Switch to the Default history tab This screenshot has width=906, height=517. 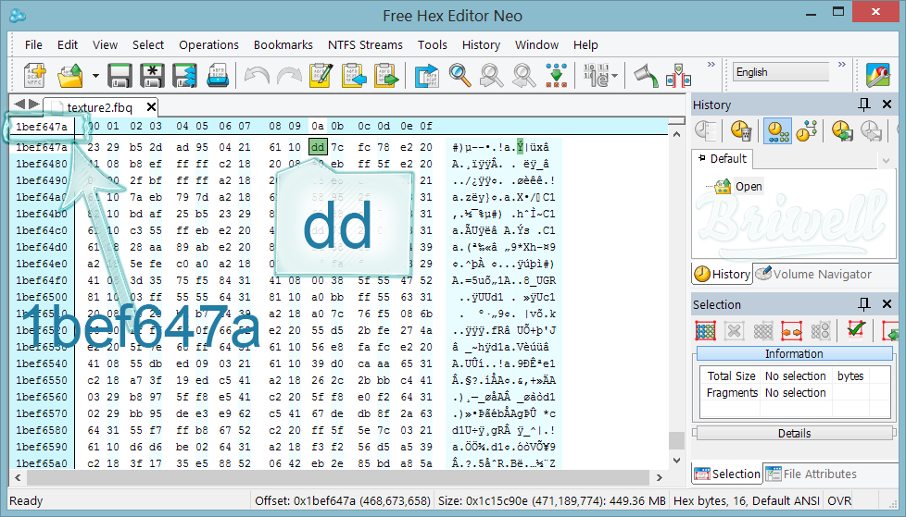click(x=723, y=159)
